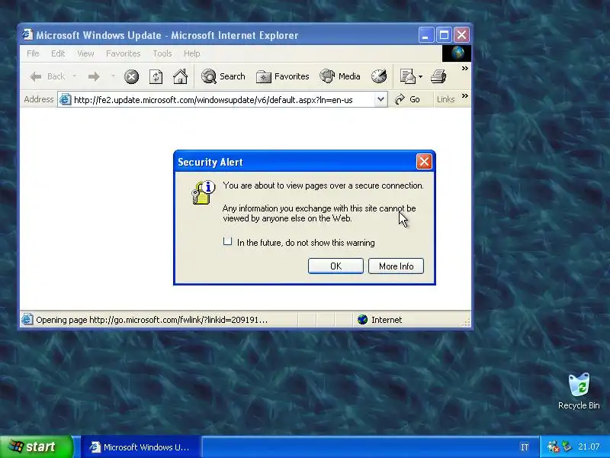The width and height of the screenshot is (610, 458).
Task: Check 'In the future, do not show this warning'
Action: [x=227, y=242]
